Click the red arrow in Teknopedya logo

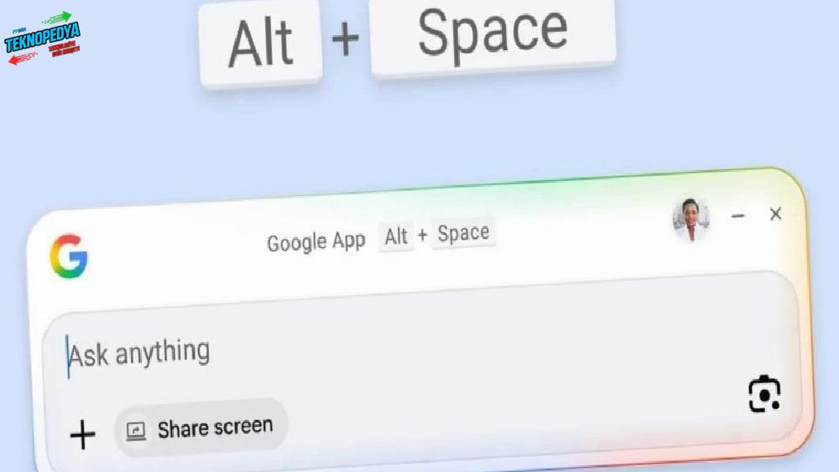pos(23,58)
